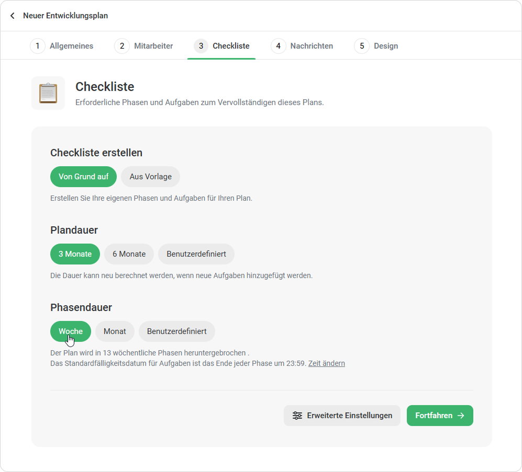Select Benutzerdefiniert under Phasendauer
Image resolution: width=522 pixels, height=472 pixels.
tap(177, 331)
